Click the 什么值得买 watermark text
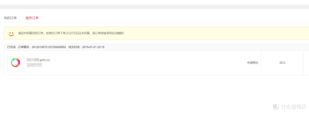Screen dimensions: 309x113 click(294, 106)
